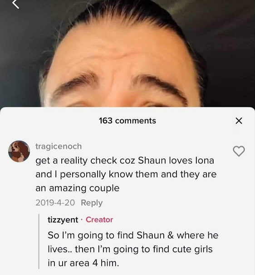This screenshot has width=255, height=275.
Task: Tap the 163 comments header
Action: tap(127, 121)
